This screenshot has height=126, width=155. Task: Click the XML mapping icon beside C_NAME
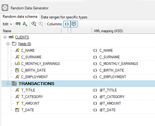(x=95, y=51)
